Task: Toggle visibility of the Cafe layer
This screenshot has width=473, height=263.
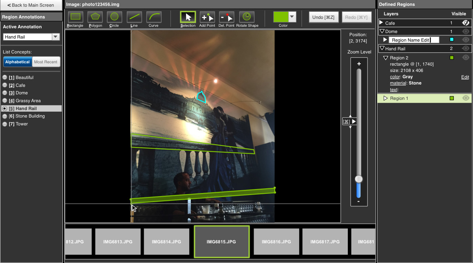Action: pyautogui.click(x=466, y=23)
